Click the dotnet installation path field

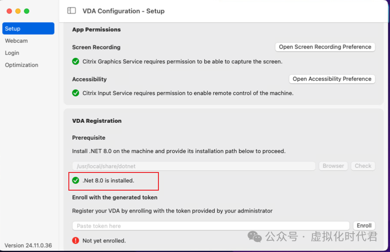pos(193,166)
